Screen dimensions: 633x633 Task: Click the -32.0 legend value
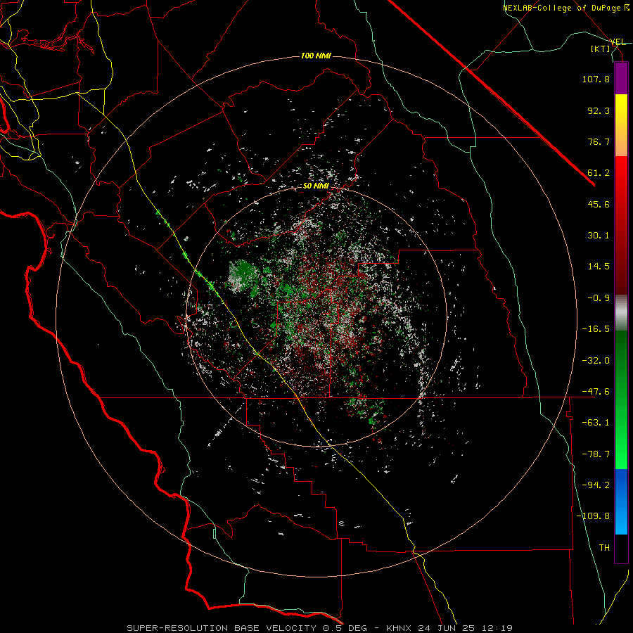596,361
